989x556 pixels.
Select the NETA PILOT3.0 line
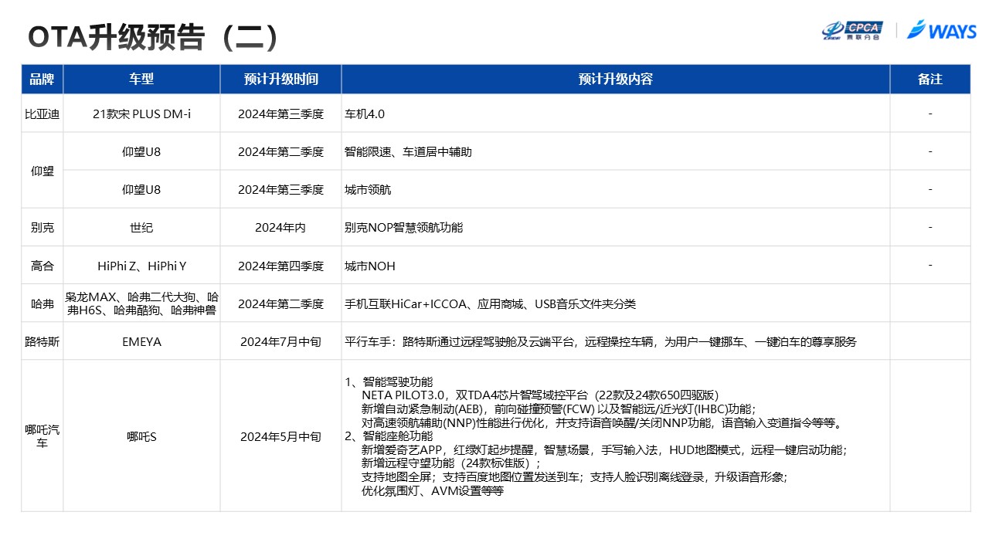pos(539,395)
